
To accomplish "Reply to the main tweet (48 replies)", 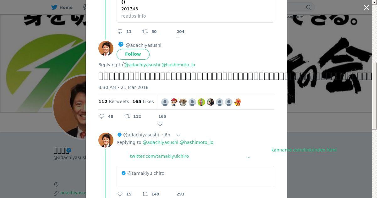I will pos(102,116).
